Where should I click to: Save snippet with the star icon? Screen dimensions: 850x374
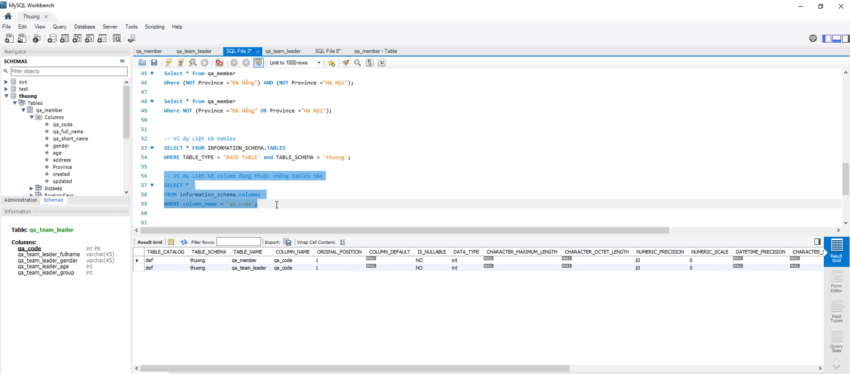pyautogui.click(x=332, y=63)
